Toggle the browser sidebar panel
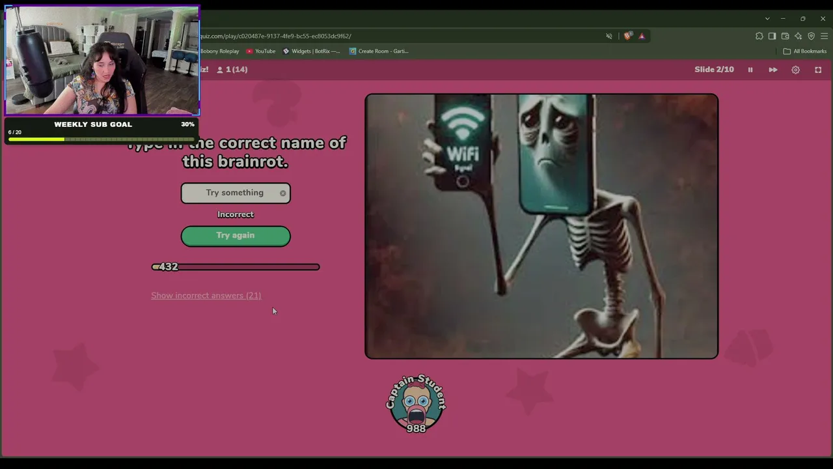 pos(772,36)
